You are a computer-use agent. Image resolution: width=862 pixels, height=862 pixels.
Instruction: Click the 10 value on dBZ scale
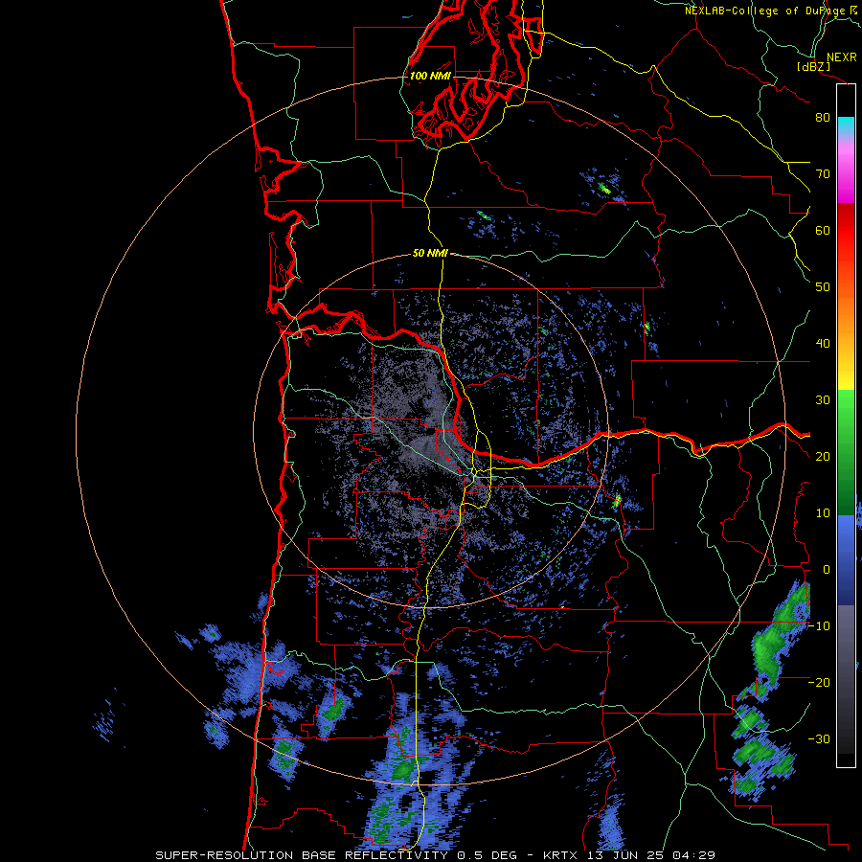click(x=823, y=513)
